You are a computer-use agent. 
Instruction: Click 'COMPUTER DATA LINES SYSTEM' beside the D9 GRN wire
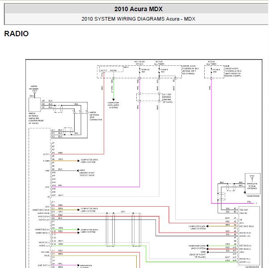tap(89, 231)
